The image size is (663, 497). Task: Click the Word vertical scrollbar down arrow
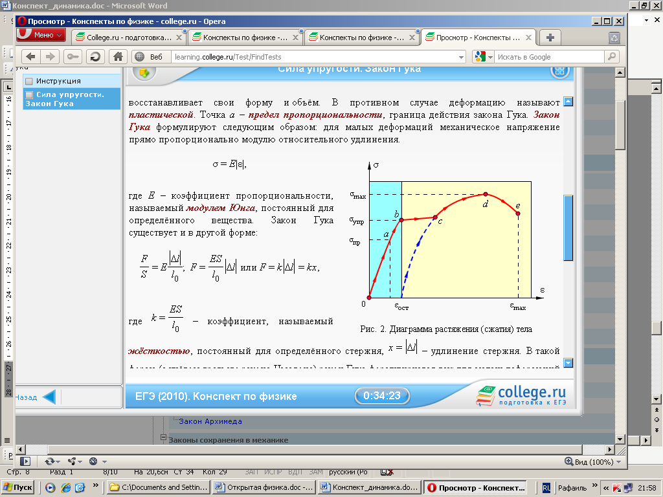coord(657,399)
